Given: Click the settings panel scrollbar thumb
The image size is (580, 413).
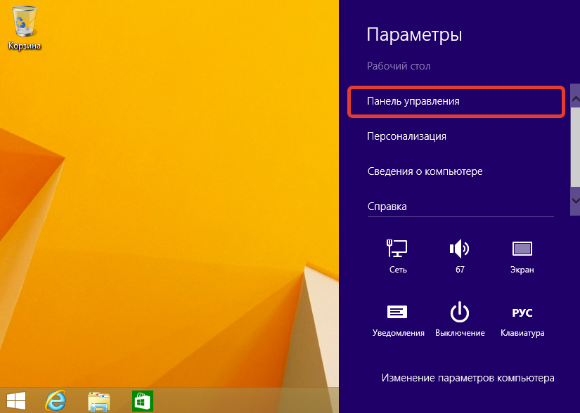Looking at the screenshot, I should pos(575,147).
